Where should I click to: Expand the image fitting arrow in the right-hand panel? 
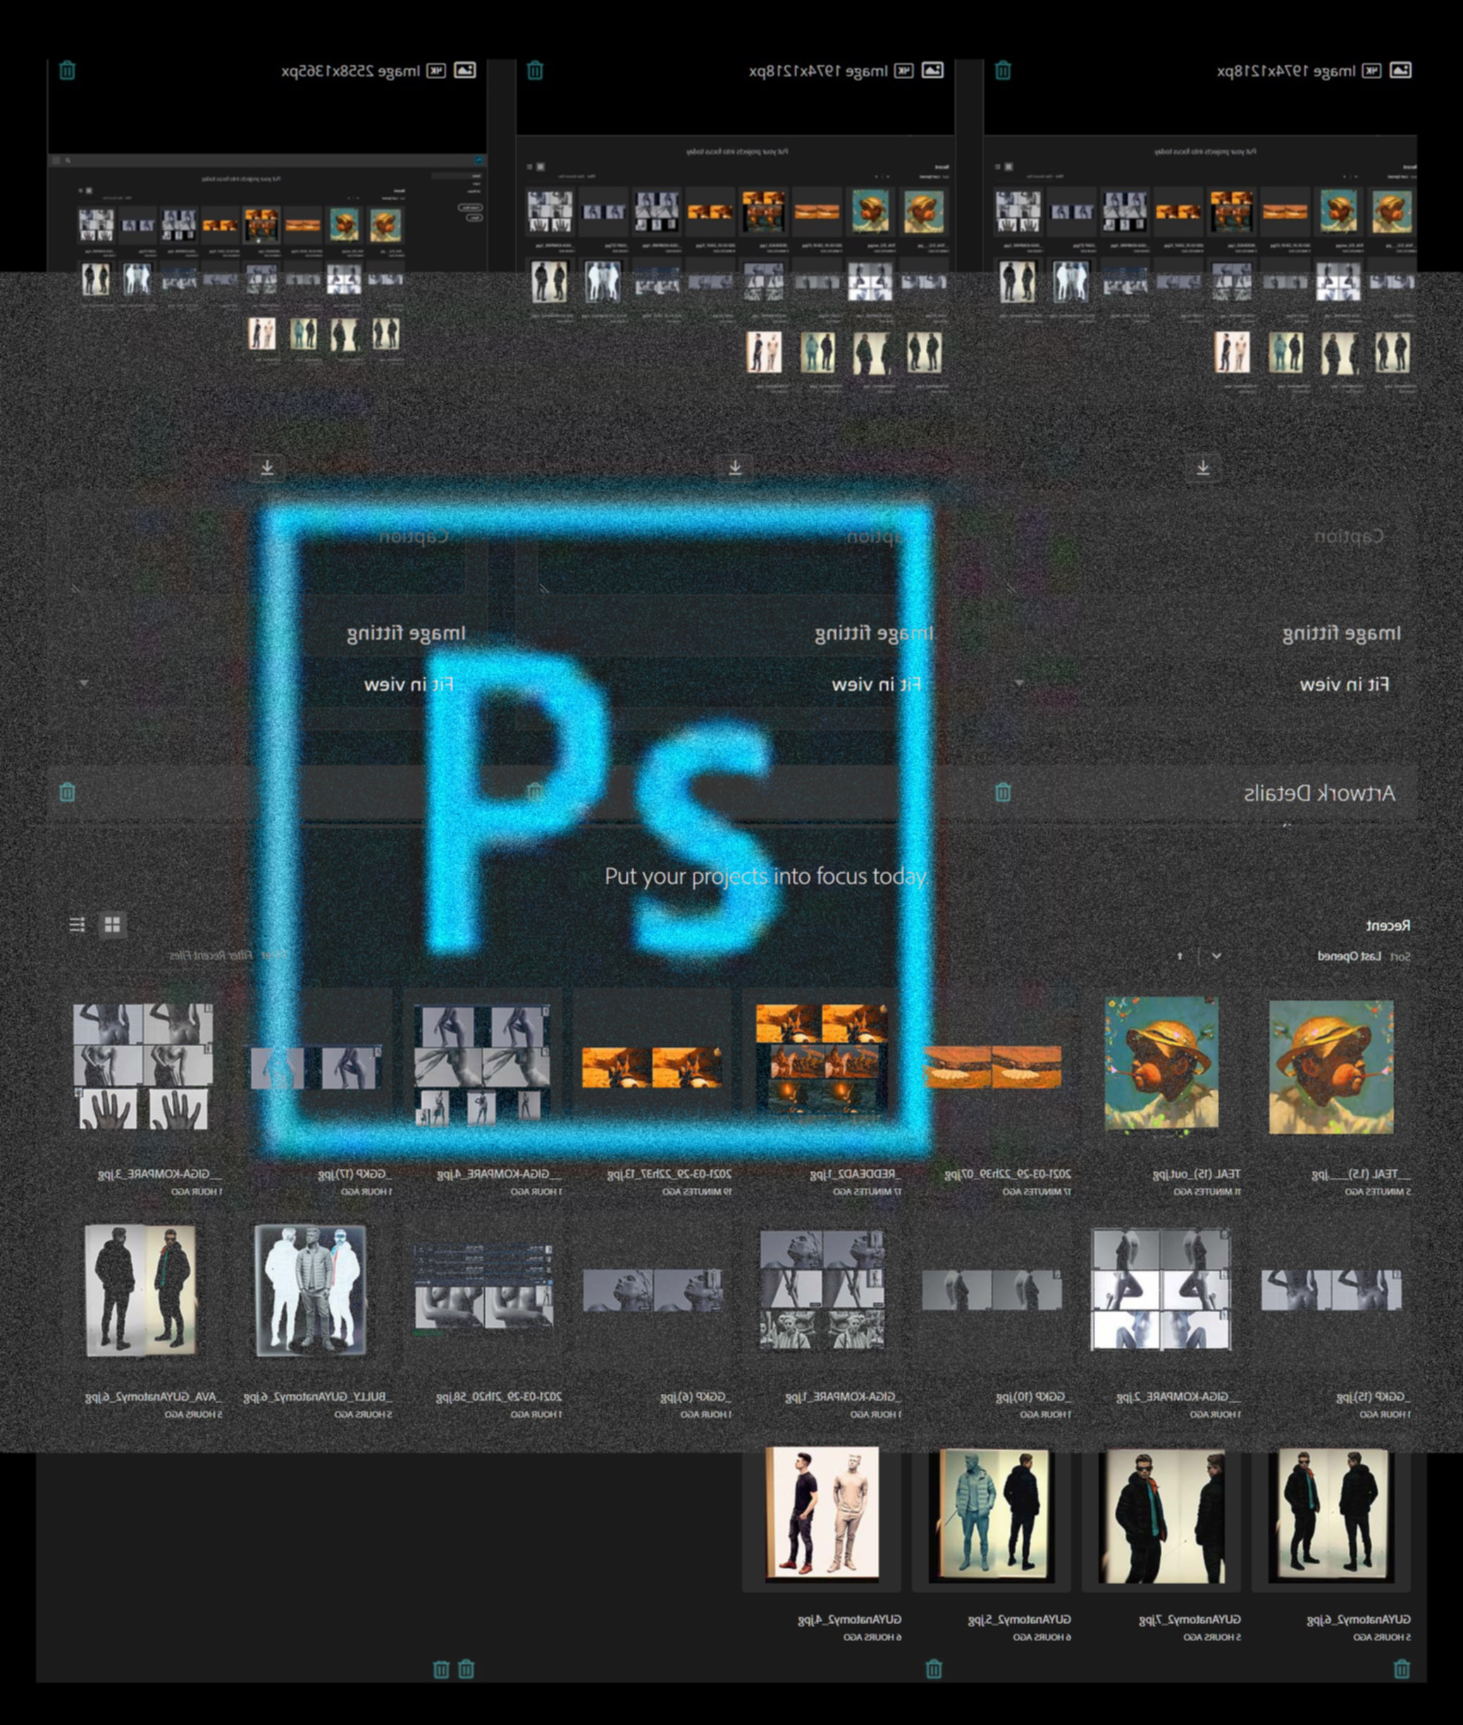coord(1018,684)
